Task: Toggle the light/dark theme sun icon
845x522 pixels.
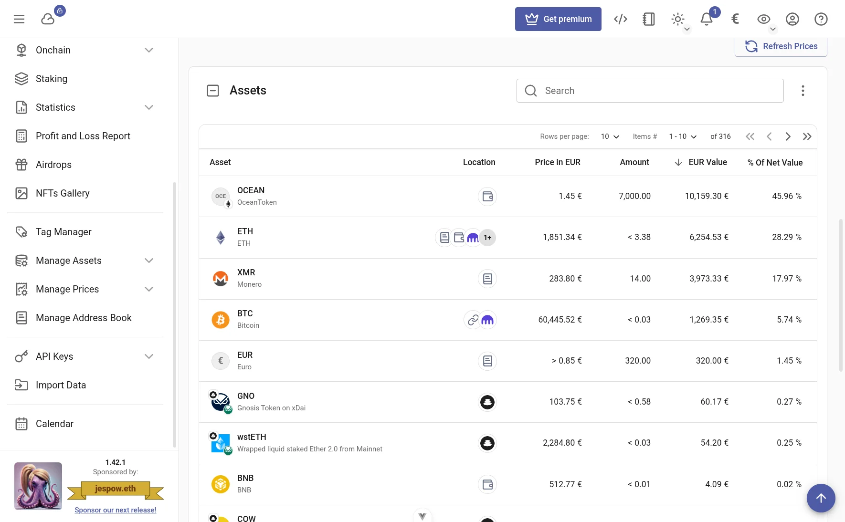Action: 677,19
